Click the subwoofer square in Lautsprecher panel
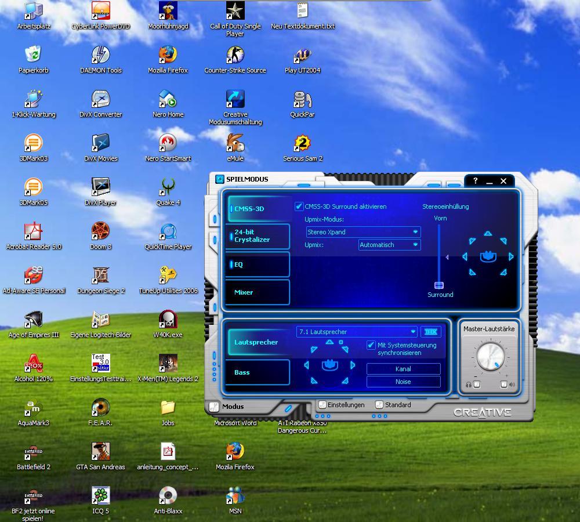 point(341,342)
